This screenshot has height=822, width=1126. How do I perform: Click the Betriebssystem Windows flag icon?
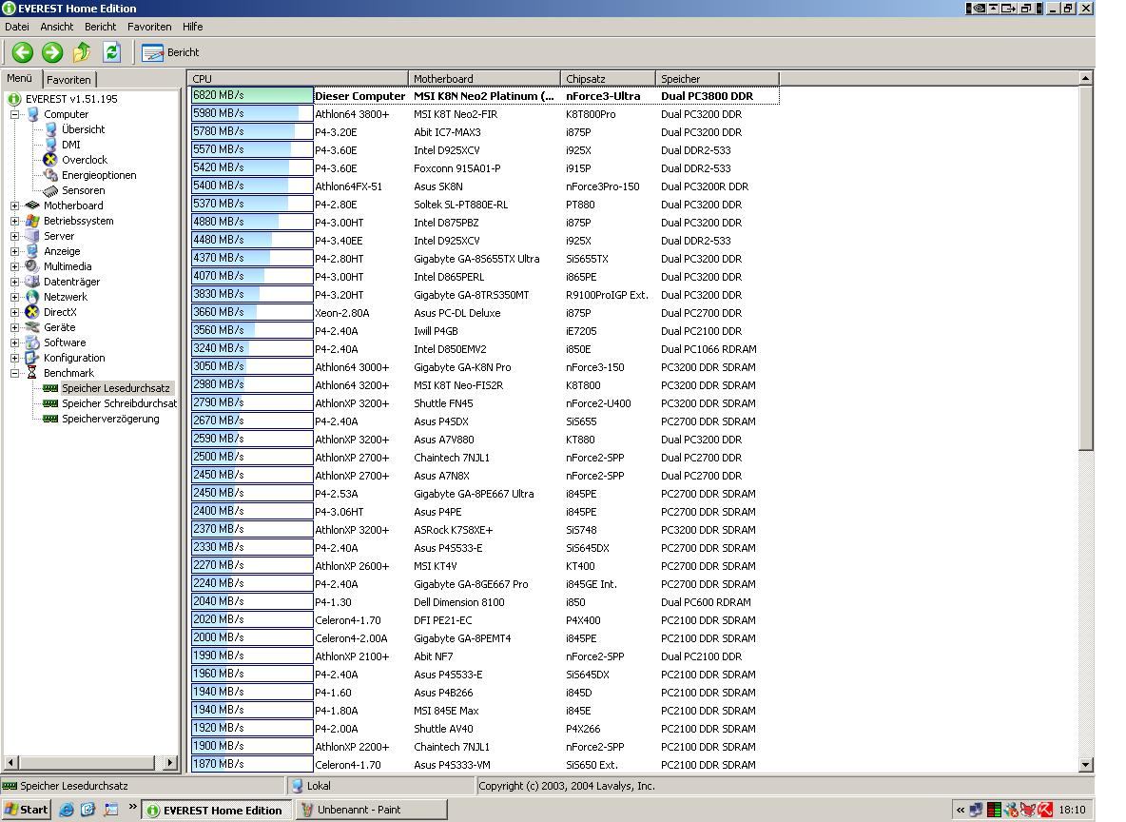pyautogui.click(x=32, y=221)
